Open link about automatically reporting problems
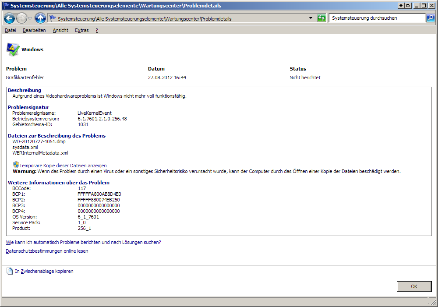The width and height of the screenshot is (438, 307). (84, 242)
